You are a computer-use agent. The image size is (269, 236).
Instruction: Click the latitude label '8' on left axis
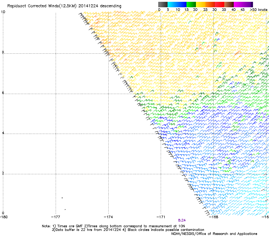point(3,52)
